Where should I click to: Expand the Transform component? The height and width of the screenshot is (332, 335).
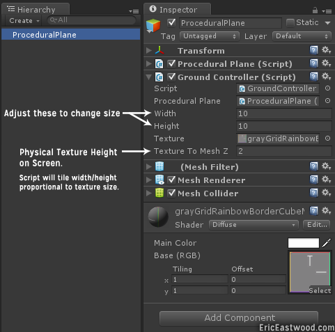pyautogui.click(x=149, y=50)
